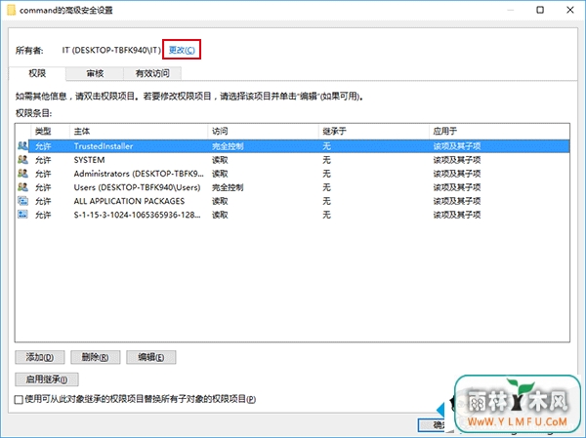Click the 编辑(E) button
The height and width of the screenshot is (438, 586).
coord(151,357)
